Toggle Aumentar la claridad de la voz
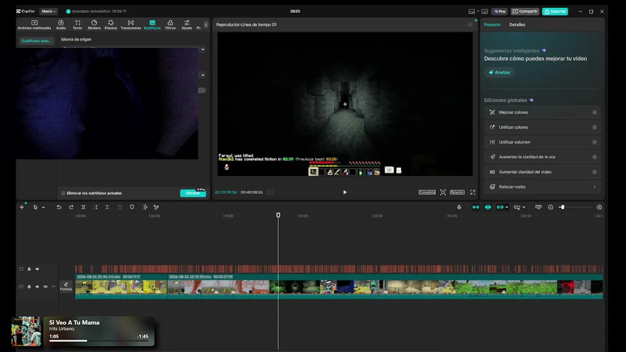The width and height of the screenshot is (626, 352). point(595,157)
